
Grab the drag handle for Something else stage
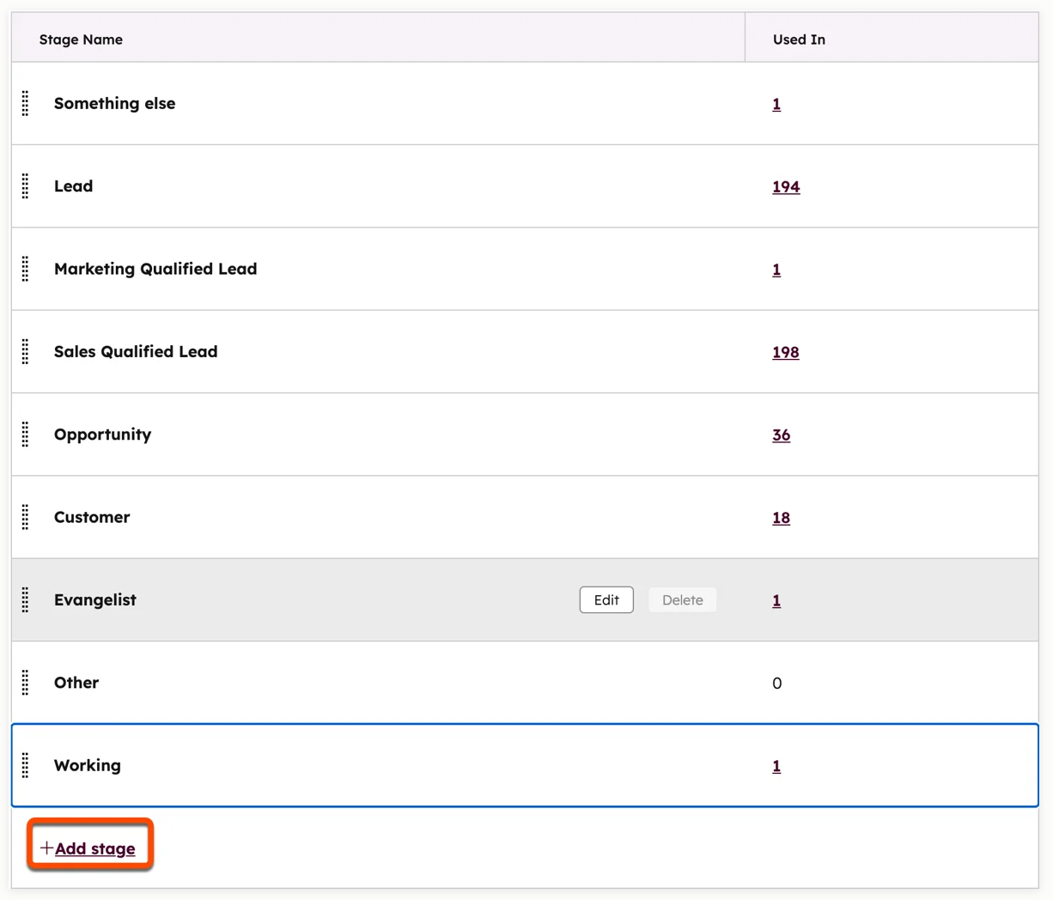pos(25,103)
